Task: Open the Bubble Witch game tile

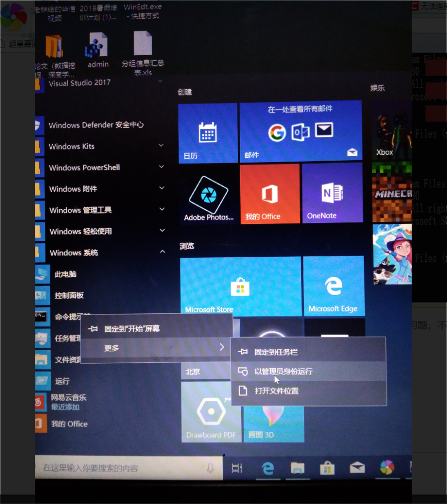Action: [x=392, y=254]
